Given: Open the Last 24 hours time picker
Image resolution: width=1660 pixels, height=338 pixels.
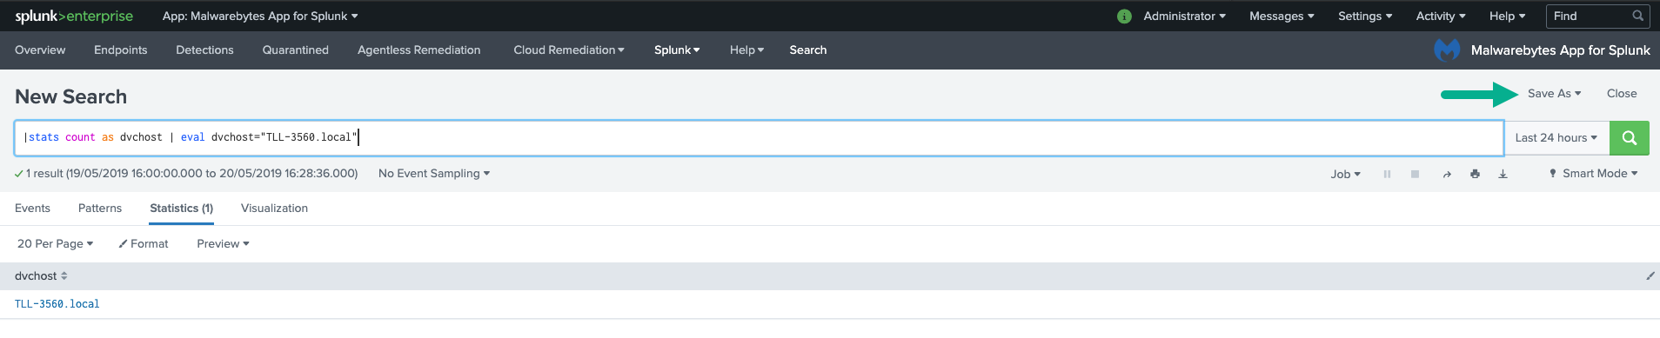Looking at the screenshot, I should (x=1556, y=137).
